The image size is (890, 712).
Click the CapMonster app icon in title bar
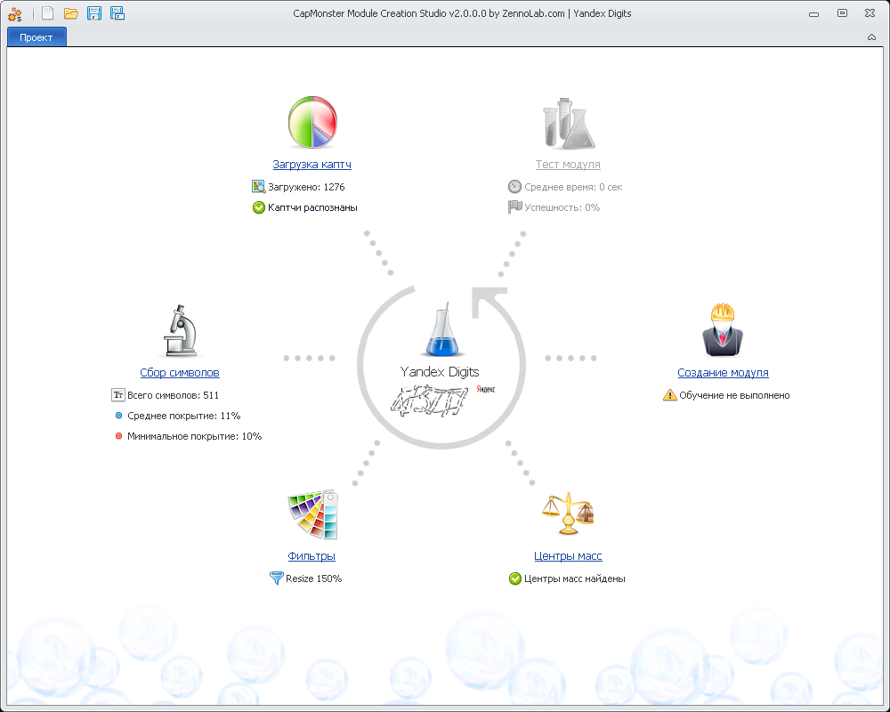tap(15, 13)
